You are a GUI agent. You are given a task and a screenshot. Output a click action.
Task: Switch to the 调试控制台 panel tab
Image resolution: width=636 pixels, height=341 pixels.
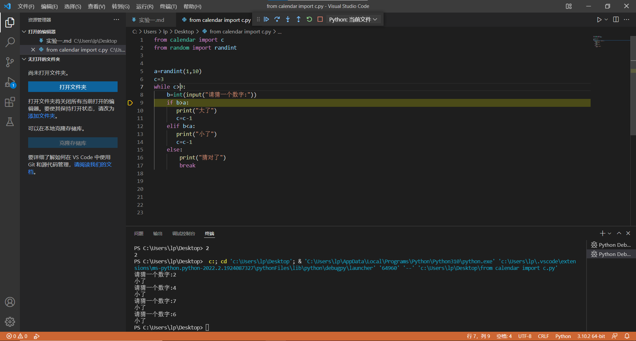tap(184, 234)
